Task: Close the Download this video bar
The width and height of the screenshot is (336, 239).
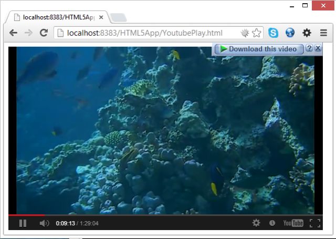Action: (318, 48)
